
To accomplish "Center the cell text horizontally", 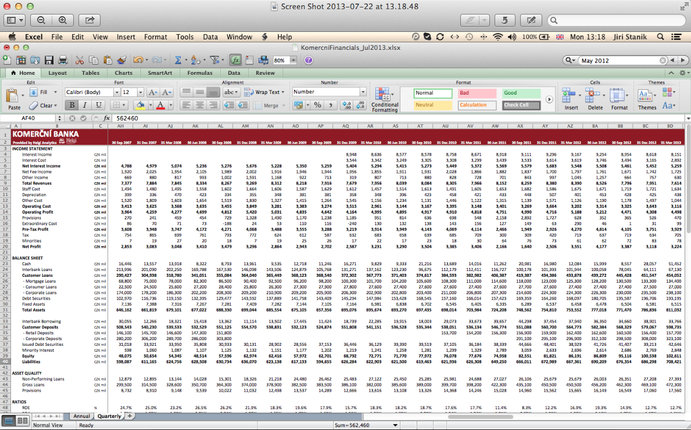I will 200,105.
